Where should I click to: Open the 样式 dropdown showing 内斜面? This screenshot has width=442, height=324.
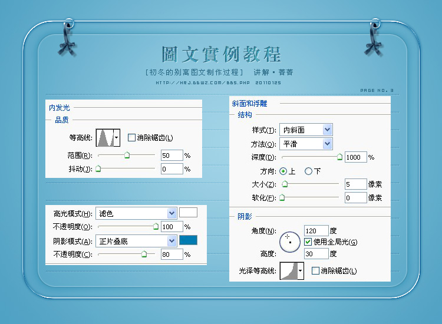pyautogui.click(x=306, y=130)
